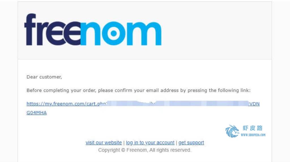This screenshot has height=162, width=290.
Task: Click the 虾皮路 watermark text
Action: (x=252, y=128)
